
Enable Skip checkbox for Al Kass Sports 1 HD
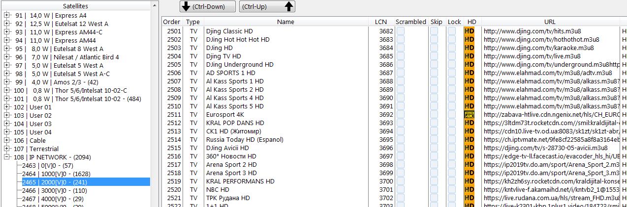click(434, 81)
